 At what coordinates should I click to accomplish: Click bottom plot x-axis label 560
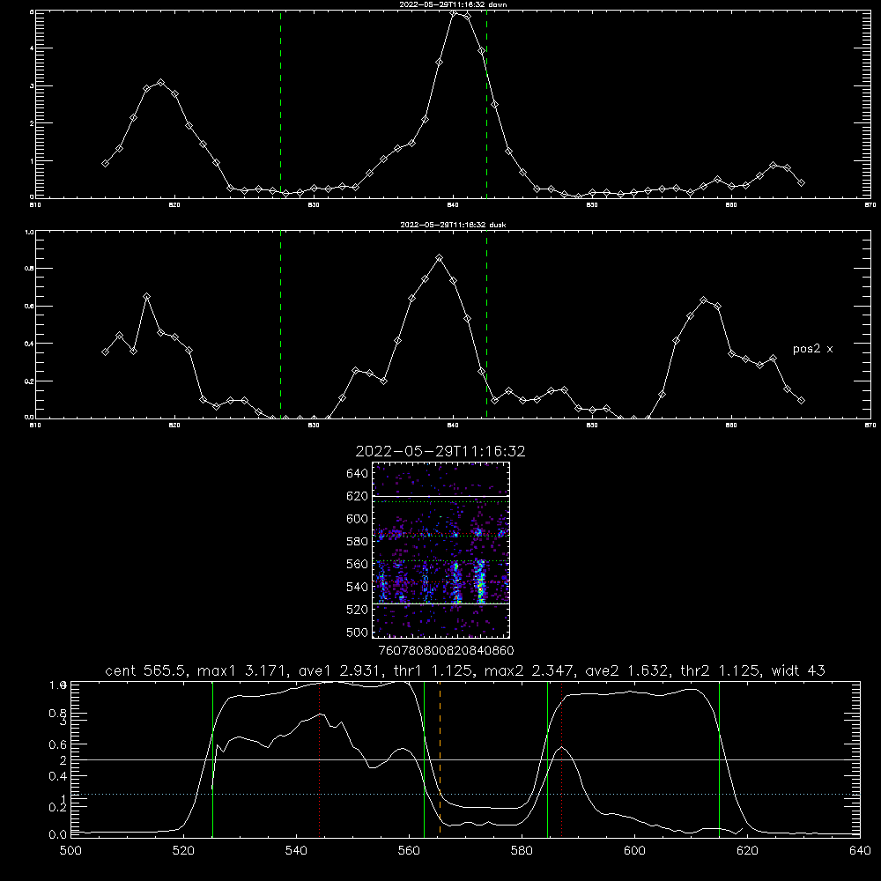(409, 851)
